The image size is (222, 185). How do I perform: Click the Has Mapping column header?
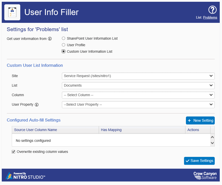[x=142, y=130]
